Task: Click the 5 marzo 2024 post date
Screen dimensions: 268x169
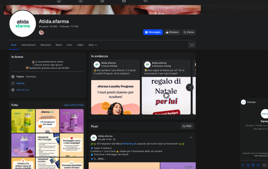Action: 108,66
